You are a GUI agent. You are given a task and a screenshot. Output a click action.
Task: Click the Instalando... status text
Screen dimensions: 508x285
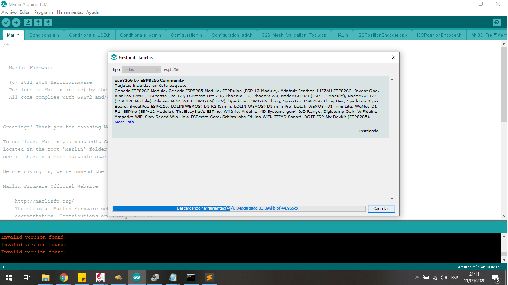click(x=371, y=131)
